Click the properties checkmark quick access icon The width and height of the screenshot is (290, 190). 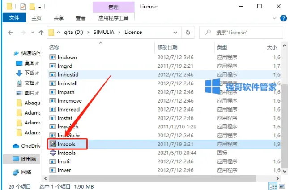(23, 7)
